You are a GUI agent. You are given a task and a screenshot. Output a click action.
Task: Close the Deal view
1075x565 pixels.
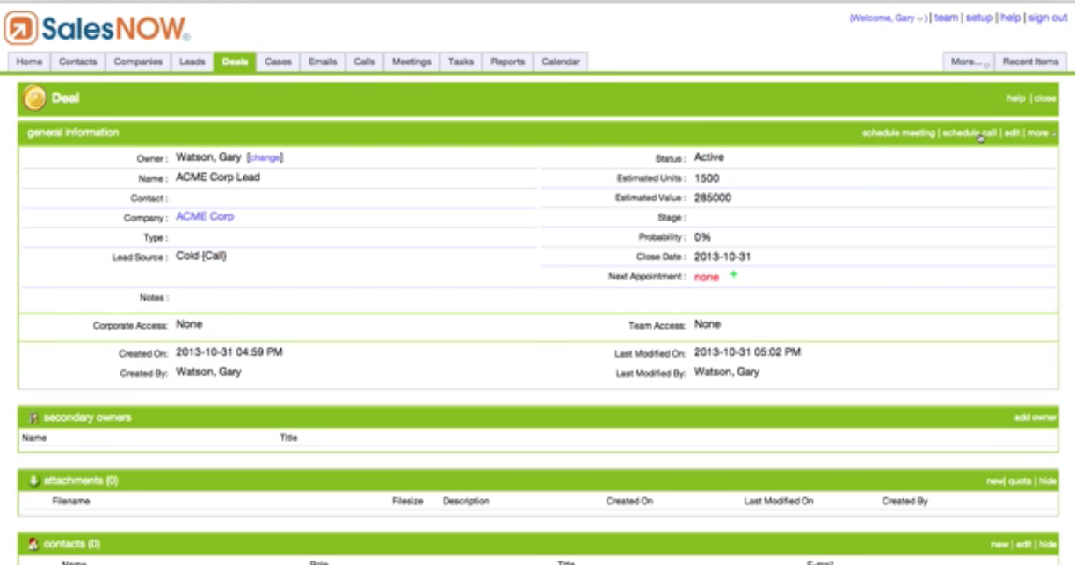coord(1045,98)
